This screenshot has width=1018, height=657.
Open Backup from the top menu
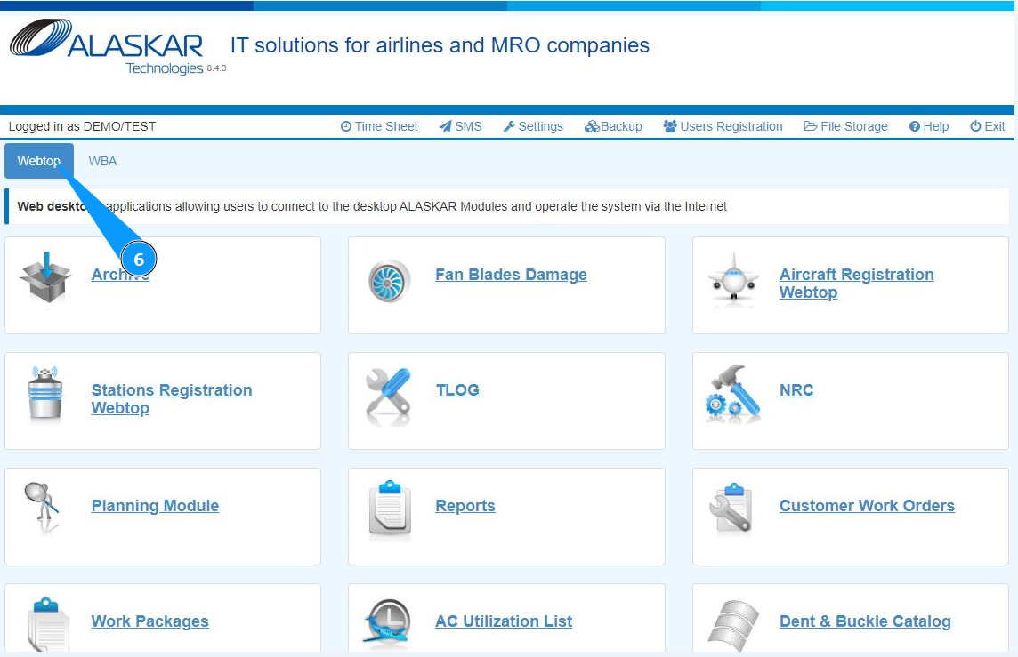coord(613,126)
